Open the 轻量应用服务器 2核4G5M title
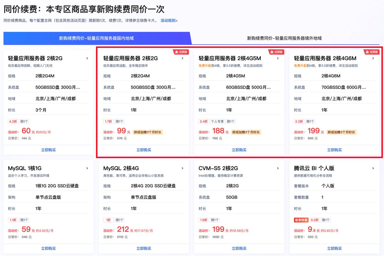Viewport: 384px width, 256px height. [x=230, y=58]
